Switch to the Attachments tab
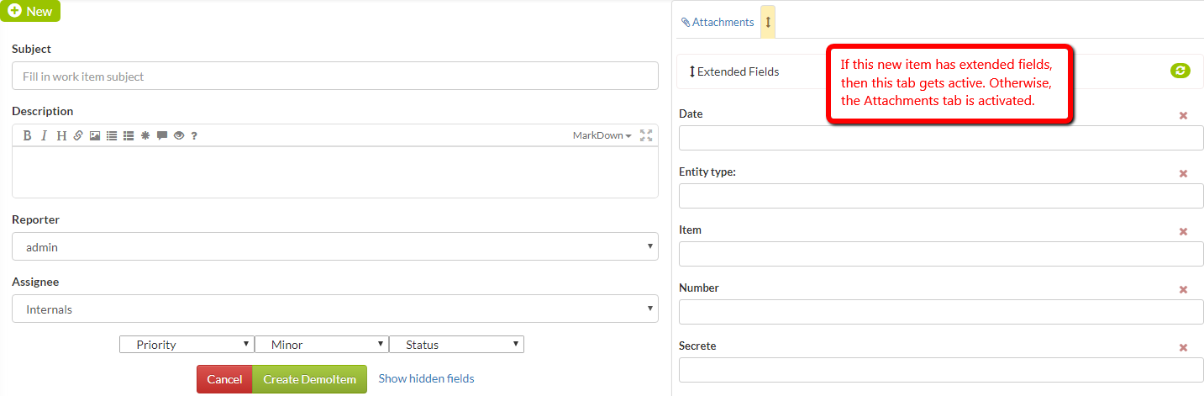The image size is (1204, 396). (718, 23)
